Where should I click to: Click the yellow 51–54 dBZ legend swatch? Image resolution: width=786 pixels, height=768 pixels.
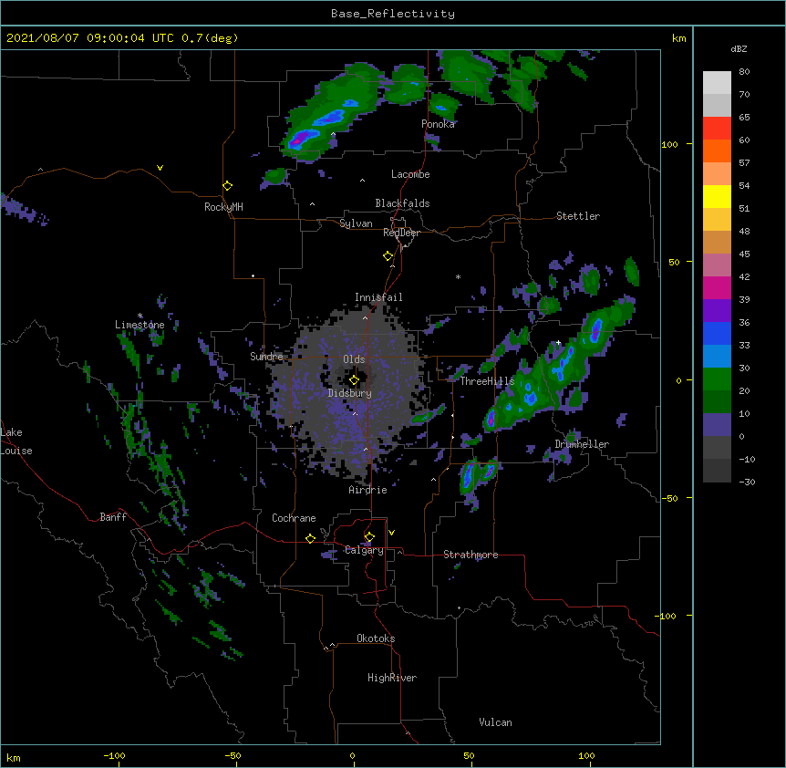pyautogui.click(x=717, y=196)
